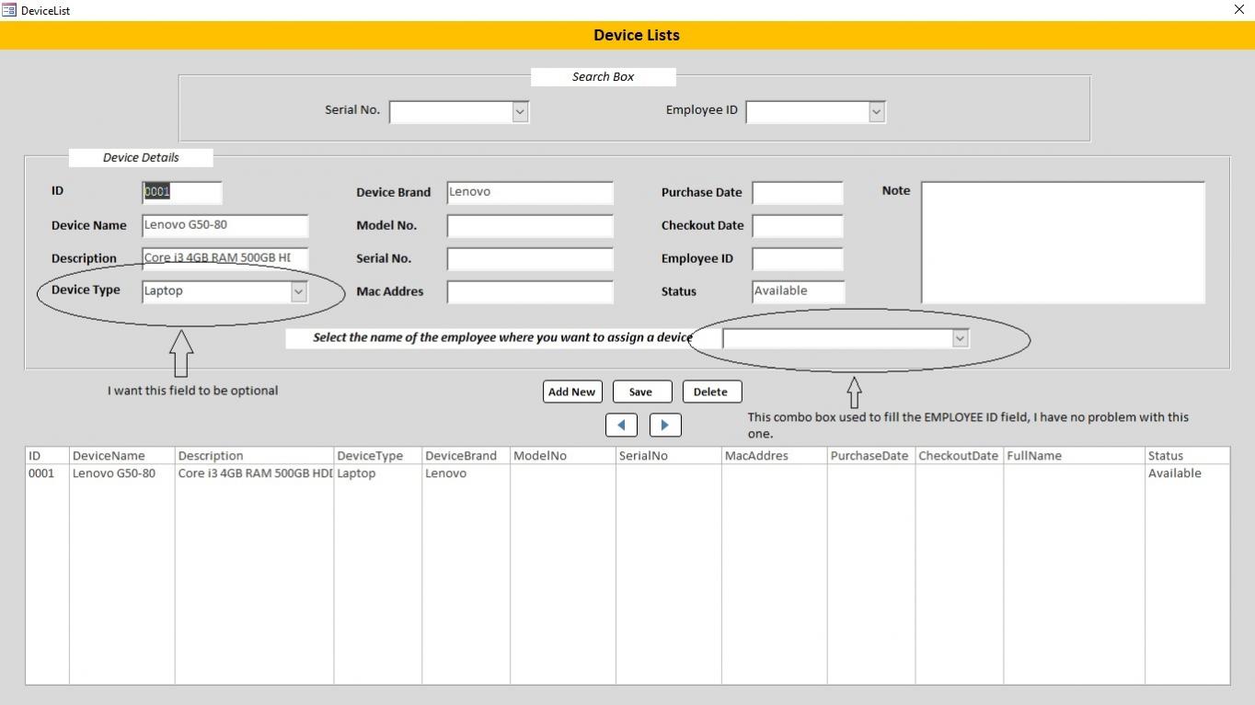
Task: Click the Core i3 4GB RAM list cell
Action: [255, 473]
